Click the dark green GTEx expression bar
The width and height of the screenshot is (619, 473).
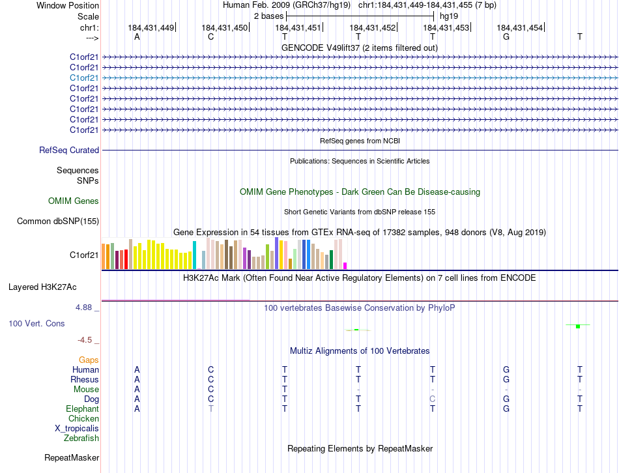click(331, 260)
